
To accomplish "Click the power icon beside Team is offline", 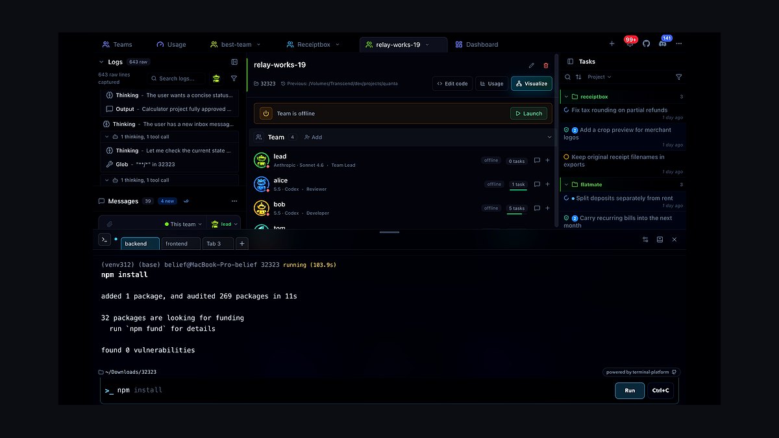I will tap(266, 113).
